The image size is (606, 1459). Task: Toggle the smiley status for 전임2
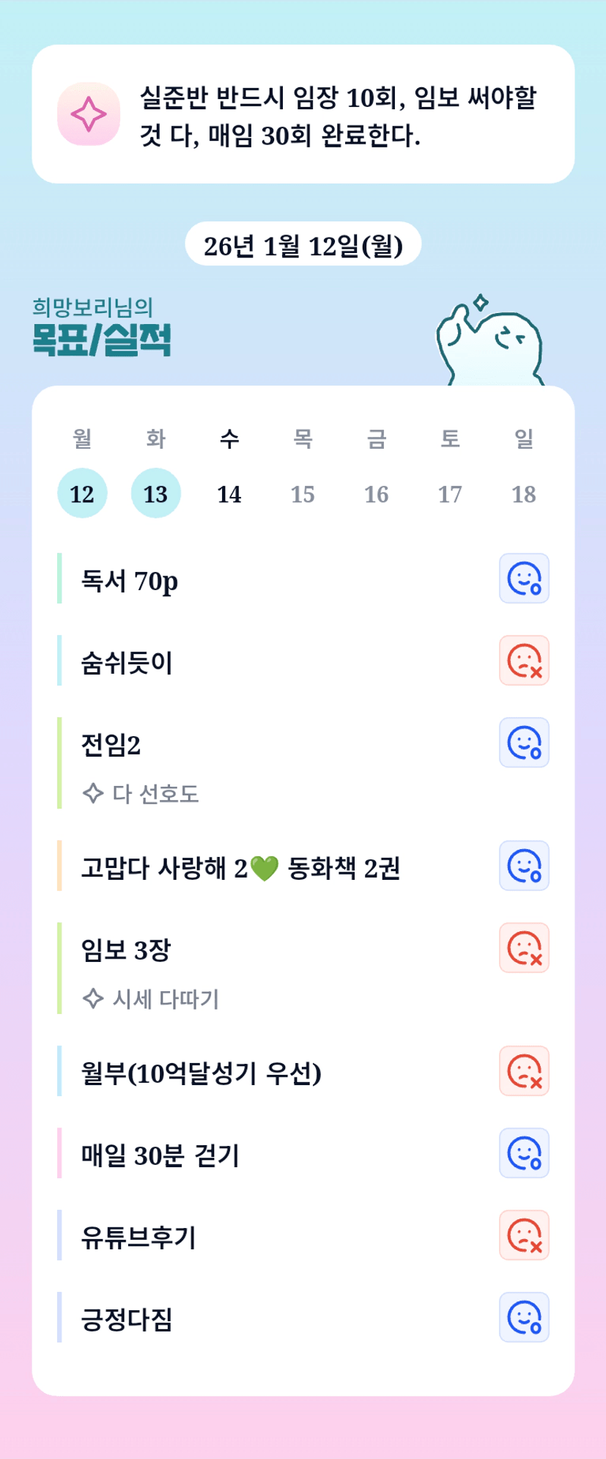[524, 743]
